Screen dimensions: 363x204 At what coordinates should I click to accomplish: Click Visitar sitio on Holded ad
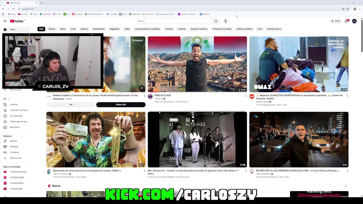tap(121, 105)
